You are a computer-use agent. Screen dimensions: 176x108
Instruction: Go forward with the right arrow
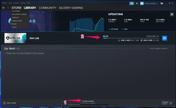tap(8, 8)
